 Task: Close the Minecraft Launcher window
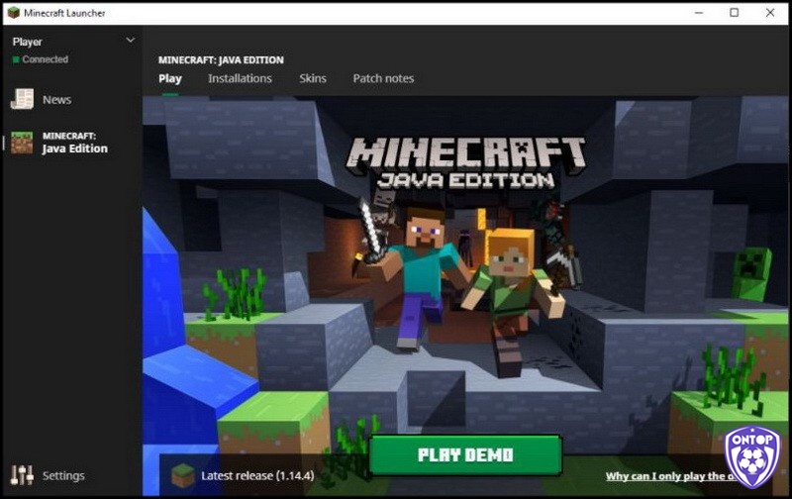point(770,13)
